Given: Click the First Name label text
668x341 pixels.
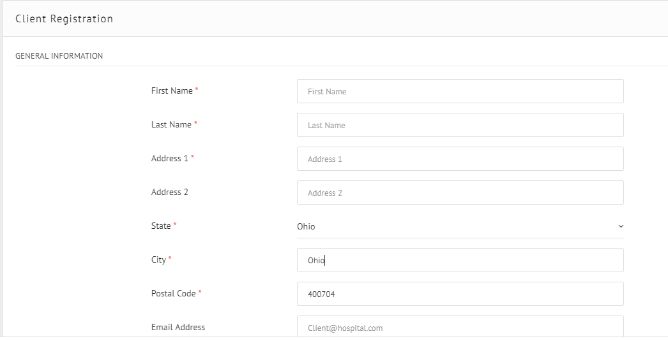Looking at the screenshot, I should [172, 91].
